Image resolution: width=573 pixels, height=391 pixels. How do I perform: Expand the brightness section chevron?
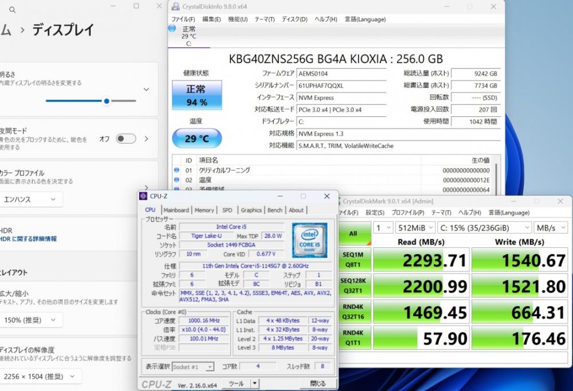point(146,89)
